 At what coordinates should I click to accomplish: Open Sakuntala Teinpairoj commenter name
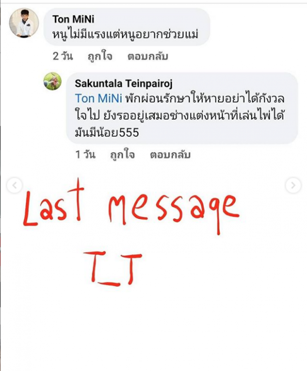(124, 84)
